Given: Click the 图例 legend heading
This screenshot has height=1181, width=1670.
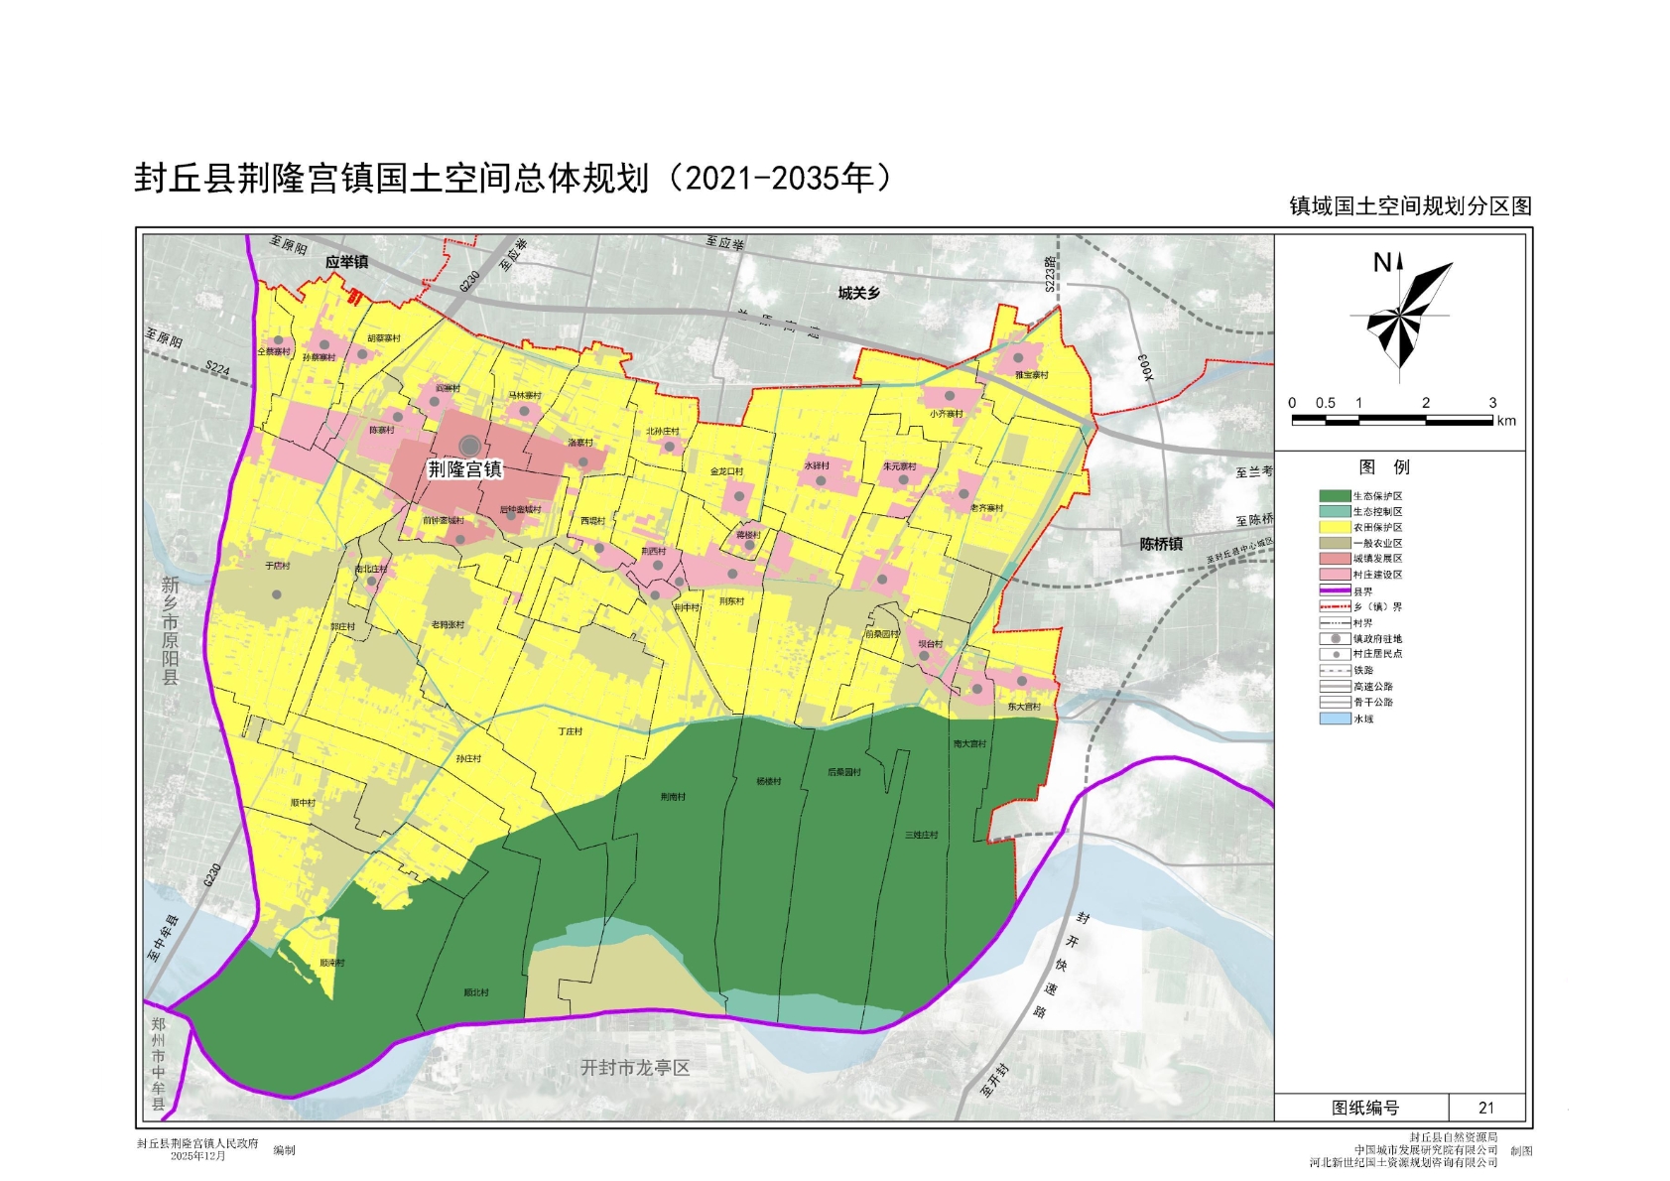Looking at the screenshot, I should [1383, 467].
